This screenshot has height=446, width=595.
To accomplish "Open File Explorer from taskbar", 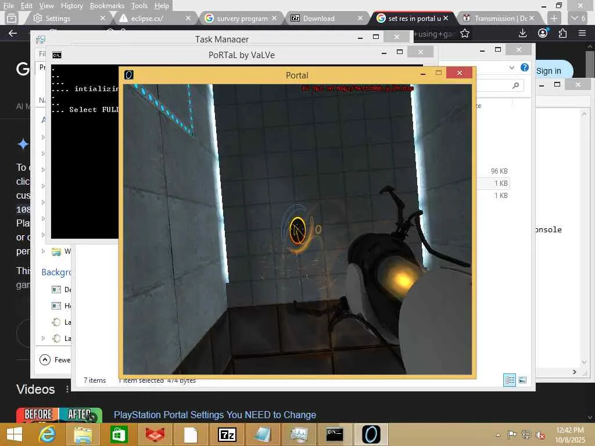I will [83, 434].
